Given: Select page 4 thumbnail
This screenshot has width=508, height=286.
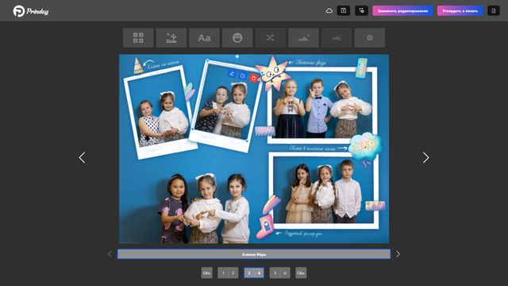Looking at the screenshot, I should pos(259,272).
